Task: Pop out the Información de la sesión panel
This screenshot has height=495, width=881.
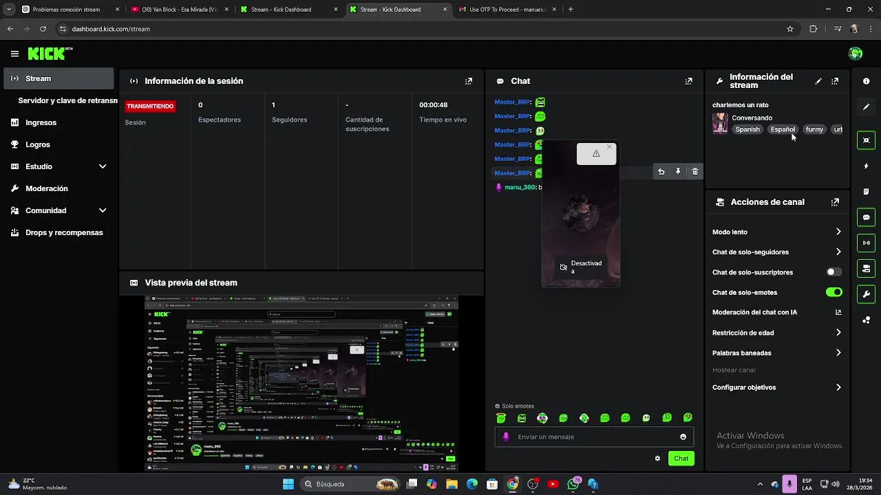Action: click(x=469, y=81)
